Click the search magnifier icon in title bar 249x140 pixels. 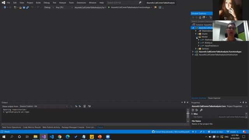[140, 3]
